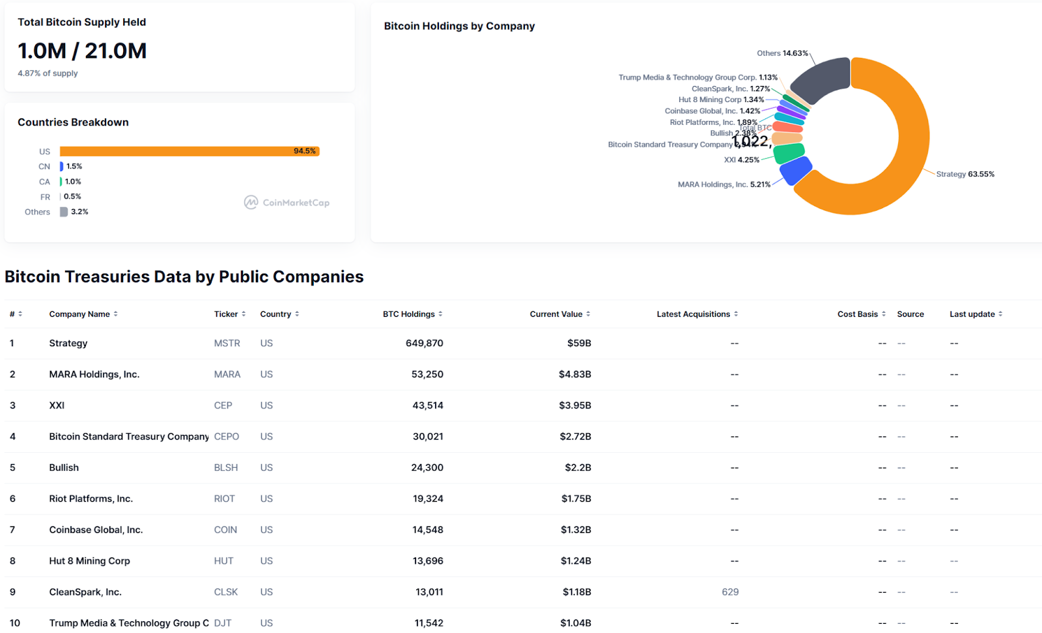Sort by Current Value column
Image resolution: width=1042 pixels, height=633 pixels.
[x=559, y=314]
